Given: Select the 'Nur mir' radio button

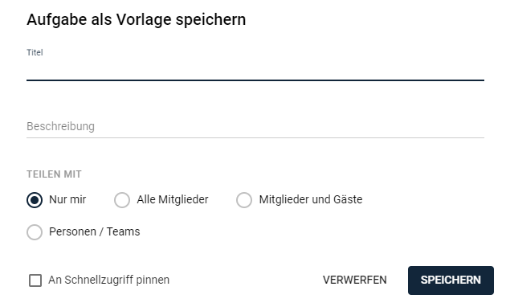Looking at the screenshot, I should [x=35, y=200].
